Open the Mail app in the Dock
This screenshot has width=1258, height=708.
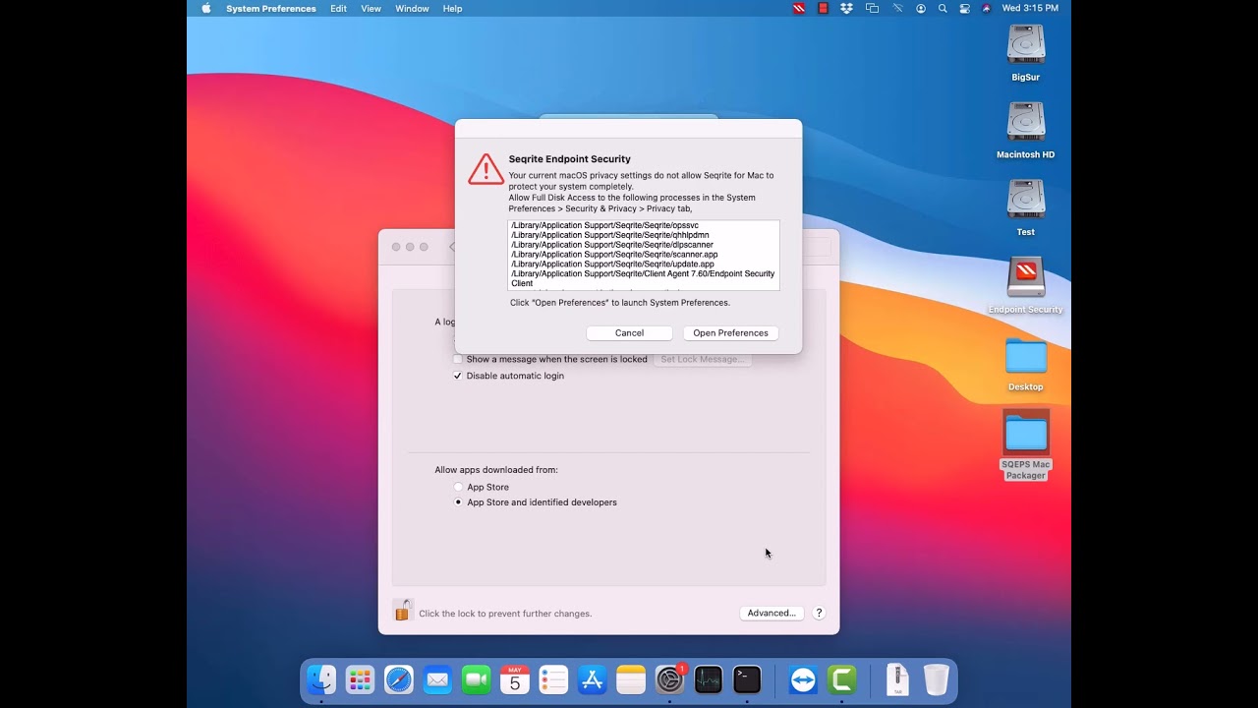(x=437, y=679)
